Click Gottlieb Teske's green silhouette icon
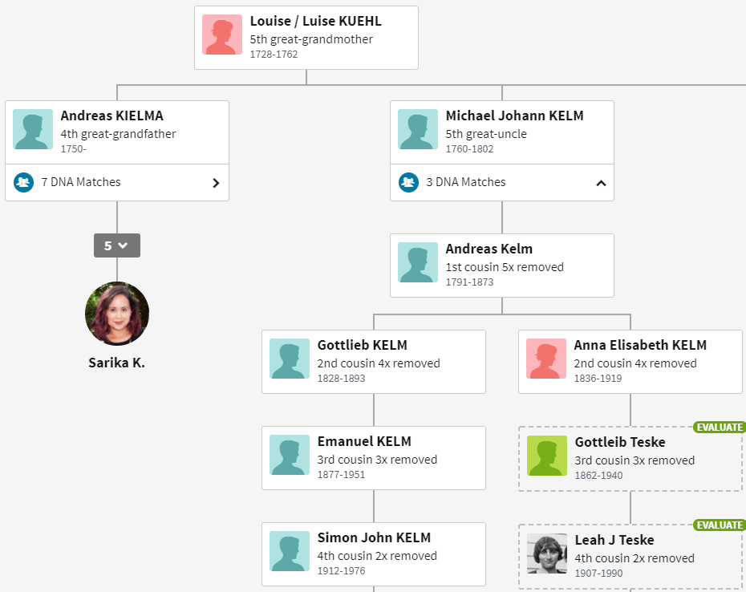Screen dimensions: 746x592 click(547, 456)
